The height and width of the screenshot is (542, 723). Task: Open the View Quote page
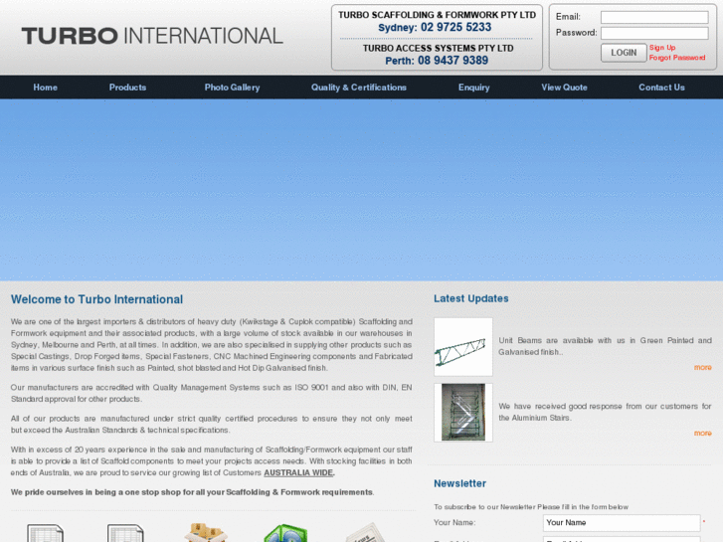tap(565, 88)
